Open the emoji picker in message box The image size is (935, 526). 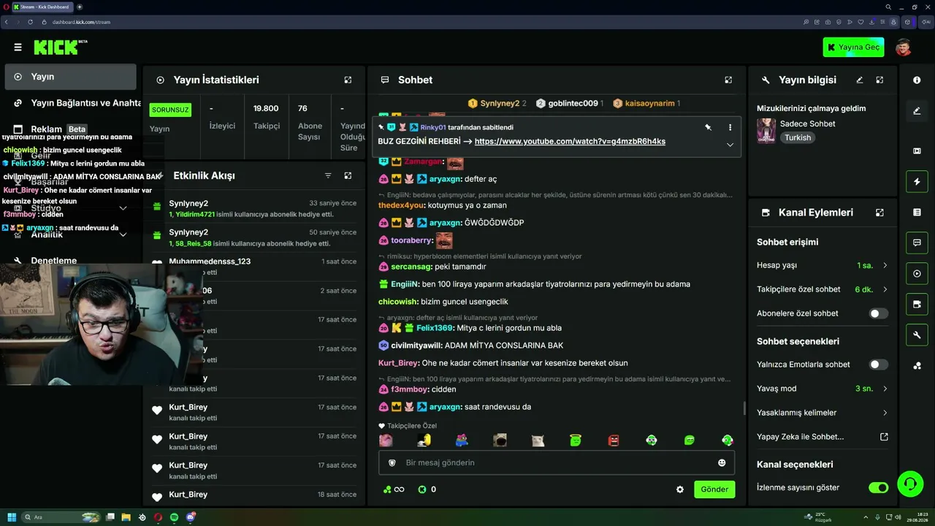click(722, 462)
